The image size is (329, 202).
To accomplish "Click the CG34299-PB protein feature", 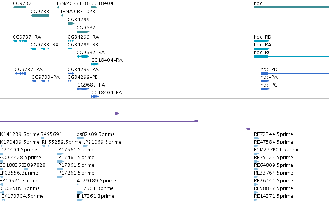I will pyautogui.click(x=70, y=81).
